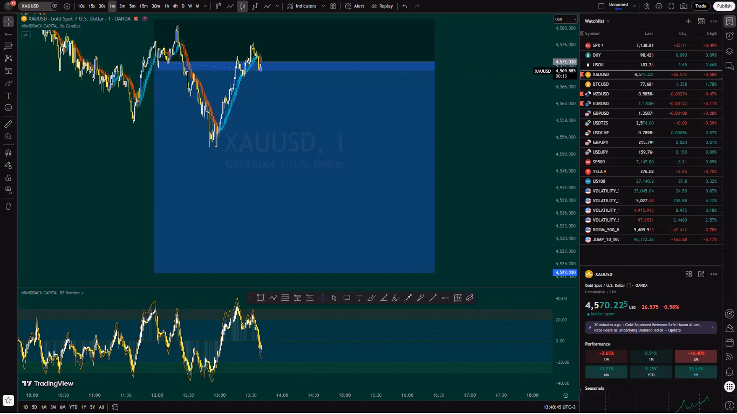Select the text tool in left sidebar
The image size is (737, 414).
[x=8, y=95]
